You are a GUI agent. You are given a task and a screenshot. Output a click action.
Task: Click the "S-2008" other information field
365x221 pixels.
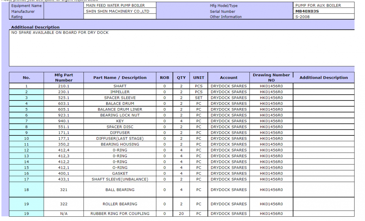coord(324,17)
